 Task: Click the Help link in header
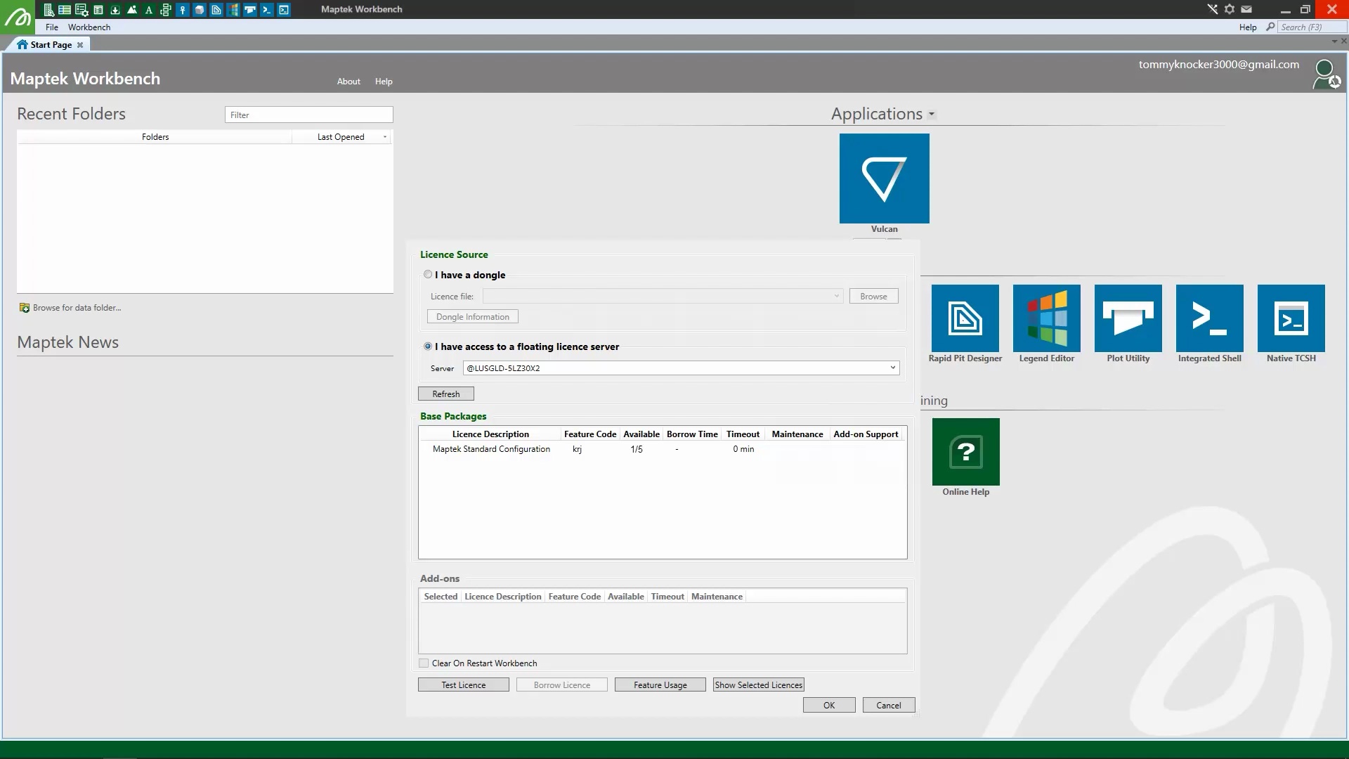coord(384,82)
